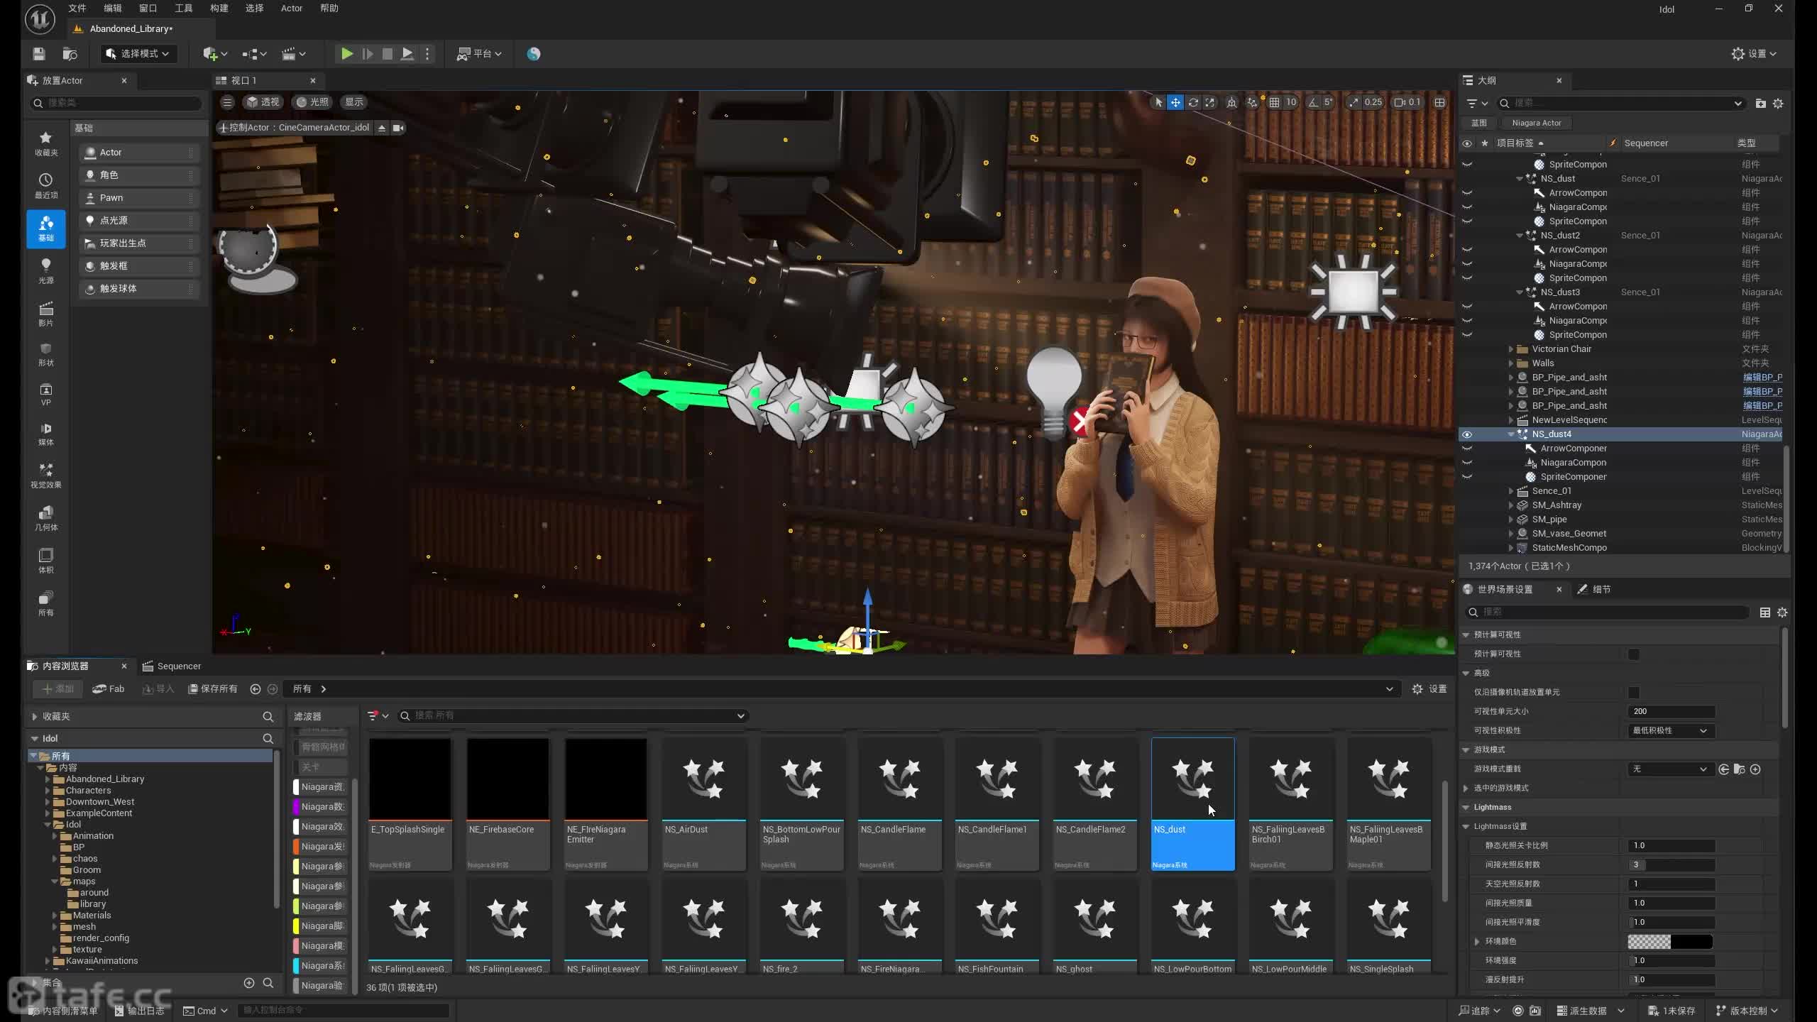This screenshot has height=1022, width=1817.
Task: Open the 光照 lit view mode dropdown
Action: 312,102
